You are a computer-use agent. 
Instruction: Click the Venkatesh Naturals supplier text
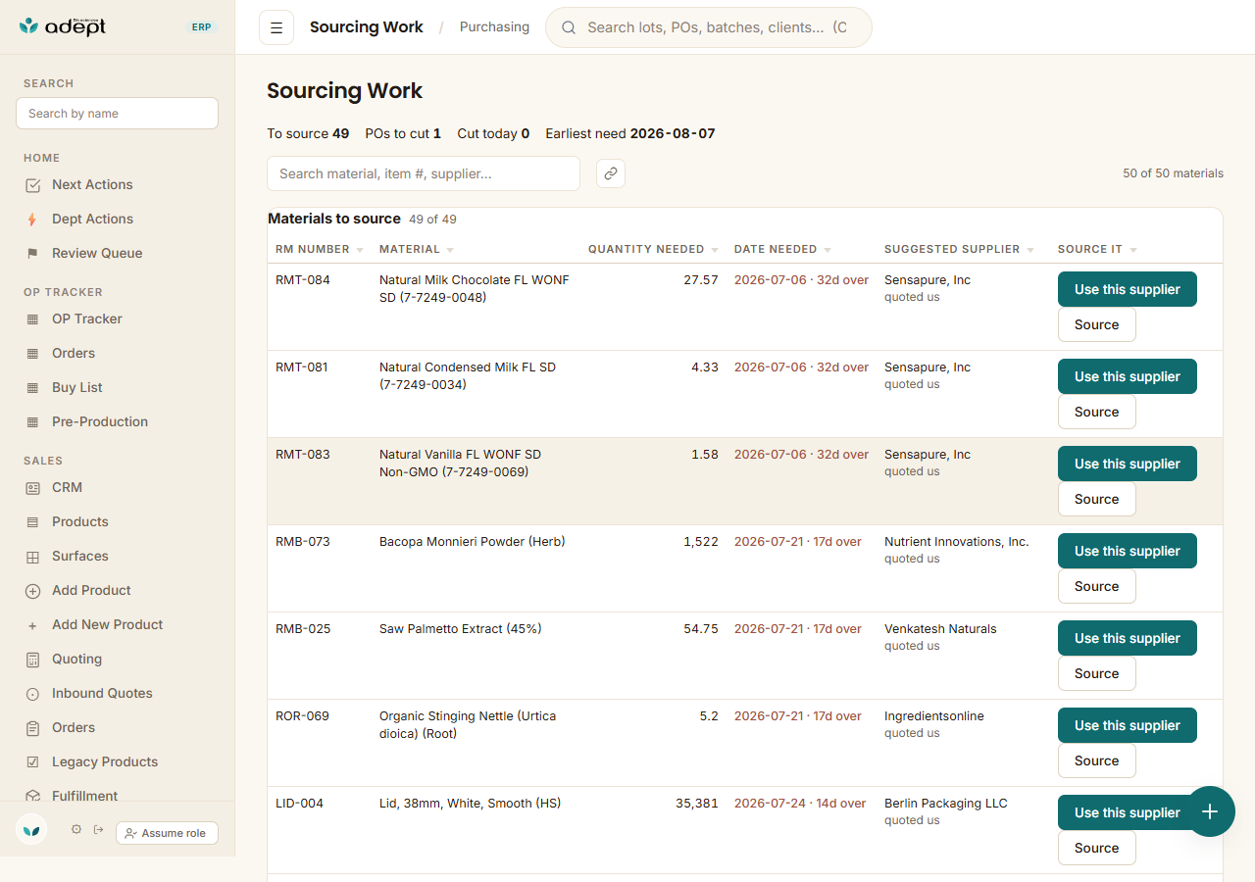point(940,628)
